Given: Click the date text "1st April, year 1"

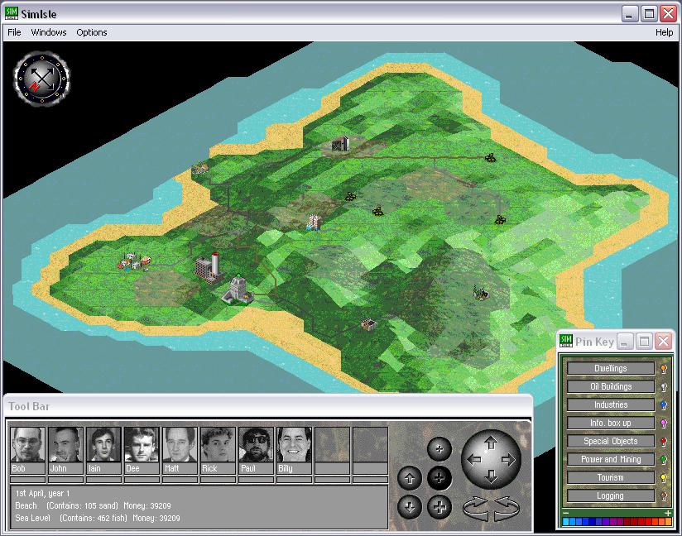Looking at the screenshot, I should tap(43, 493).
